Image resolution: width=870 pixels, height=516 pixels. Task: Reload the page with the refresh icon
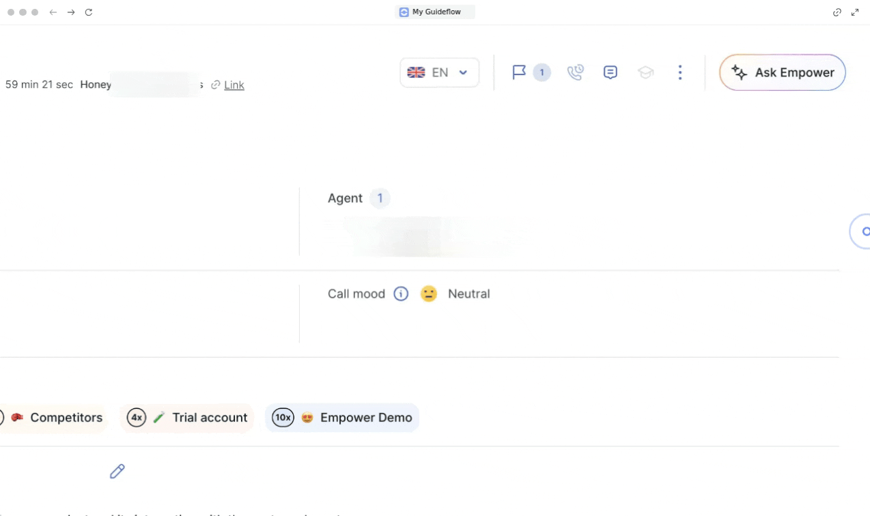89,12
